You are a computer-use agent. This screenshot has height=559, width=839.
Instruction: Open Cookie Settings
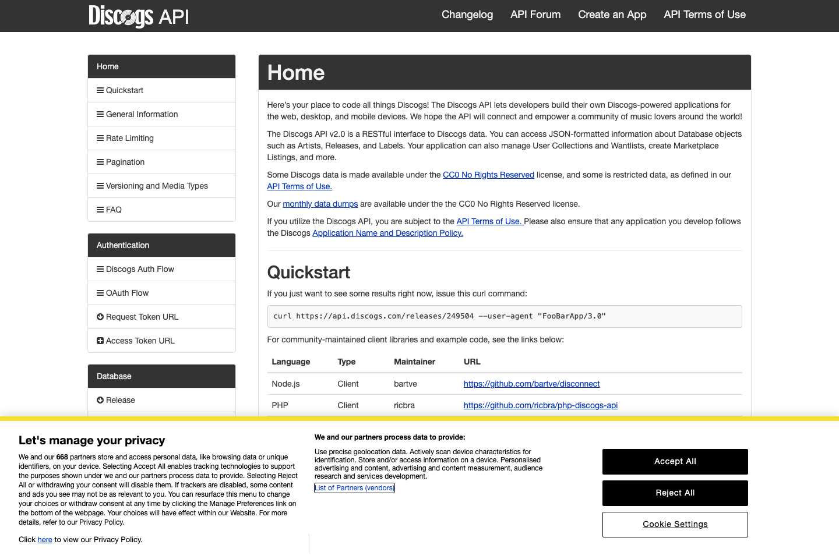point(675,524)
